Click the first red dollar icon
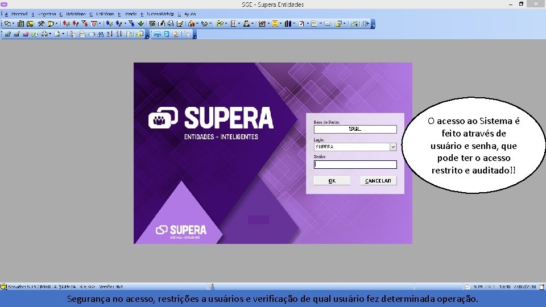Screen dimensions: 546x307 point(66,24)
